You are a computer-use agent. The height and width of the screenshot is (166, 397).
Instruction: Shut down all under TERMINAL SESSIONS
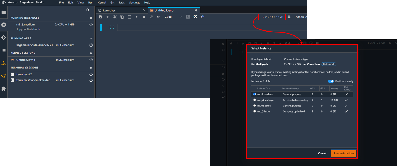click(91, 68)
